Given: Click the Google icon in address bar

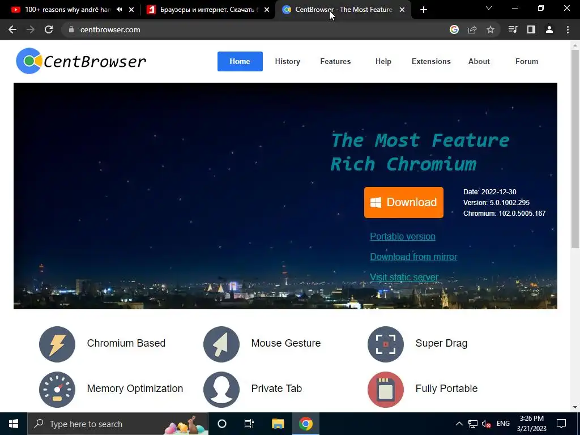Looking at the screenshot, I should [454, 29].
